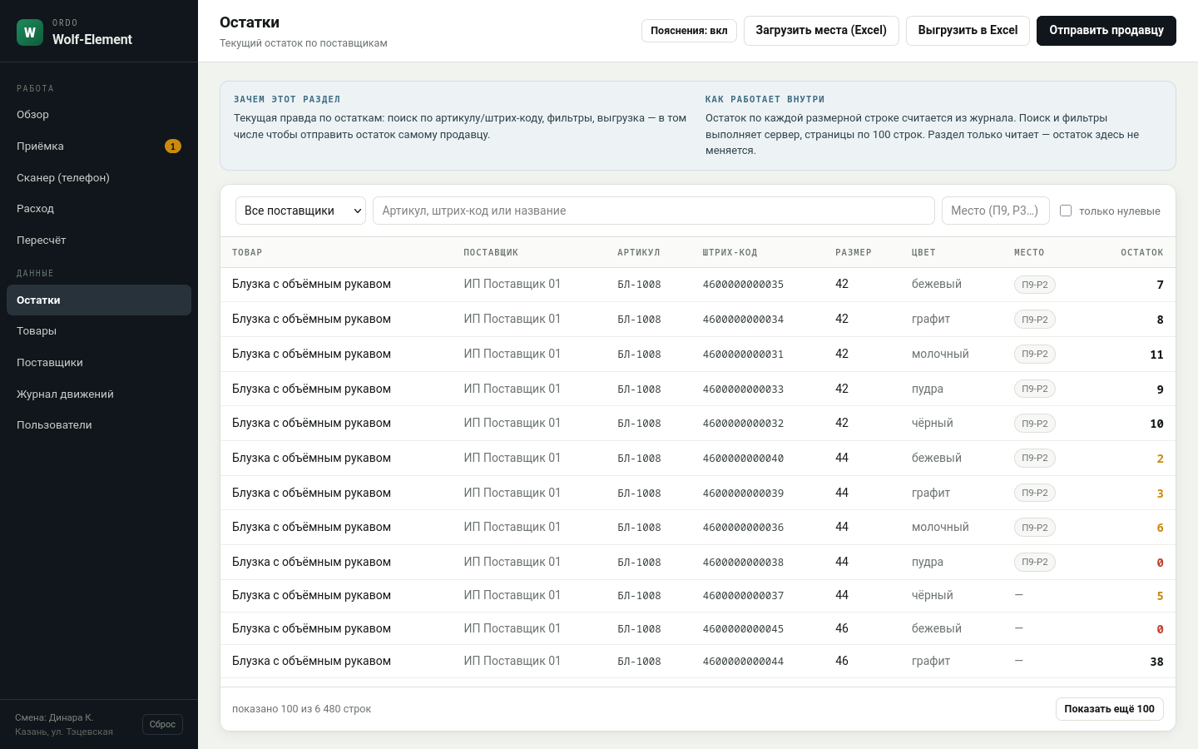Toggle the Пояснения: вкл switch
1198x749 pixels.
[689, 31]
